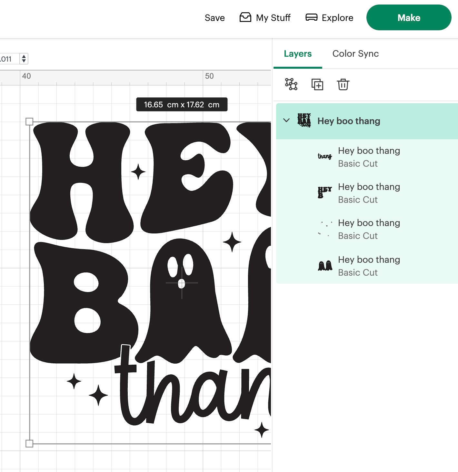Viewport: 458px width, 472px height.
Task: Switch to the Layers tab
Action: click(x=298, y=54)
